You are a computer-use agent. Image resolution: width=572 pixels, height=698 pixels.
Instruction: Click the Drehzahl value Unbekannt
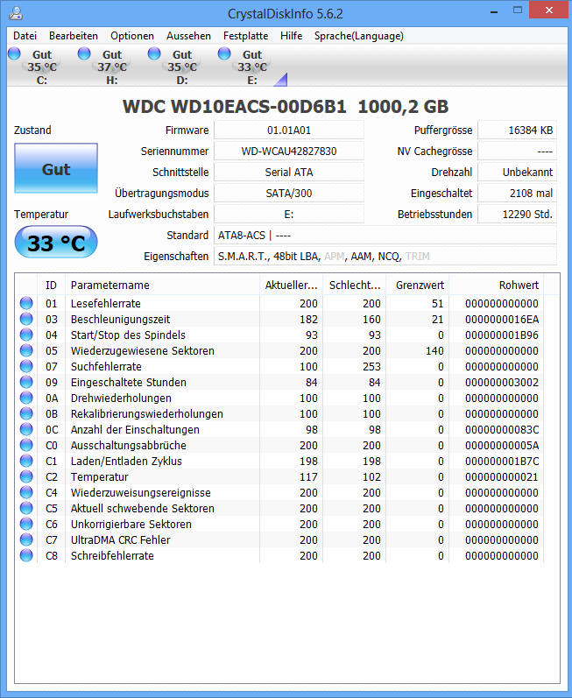[517, 172]
